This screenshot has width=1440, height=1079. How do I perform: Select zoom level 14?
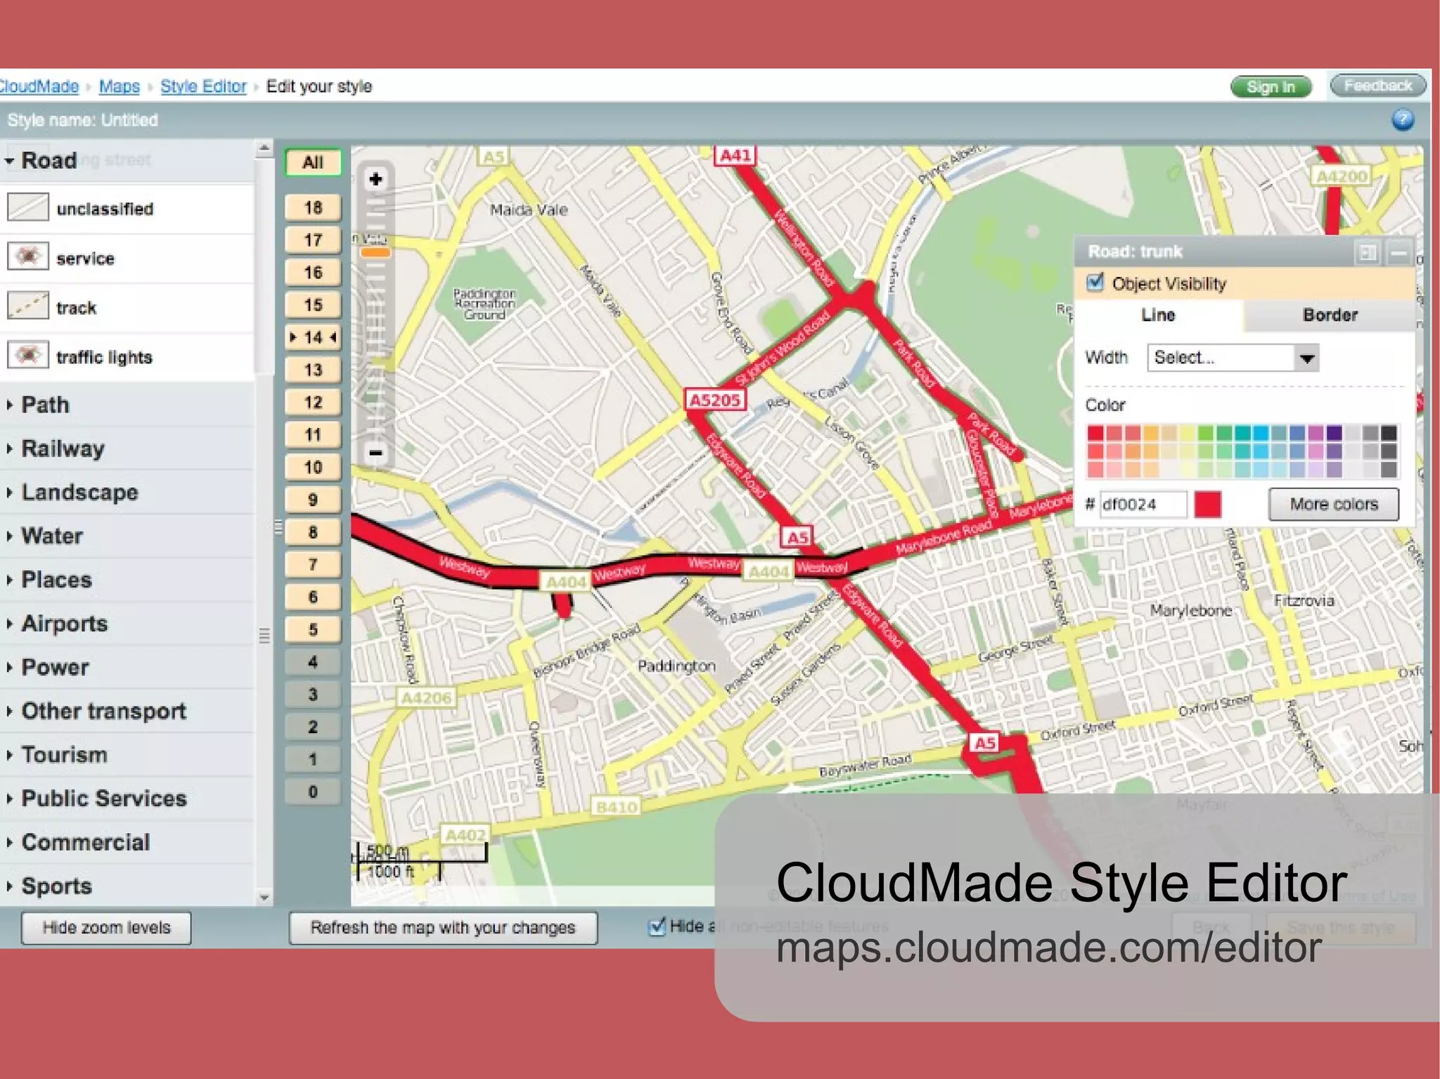tap(313, 337)
